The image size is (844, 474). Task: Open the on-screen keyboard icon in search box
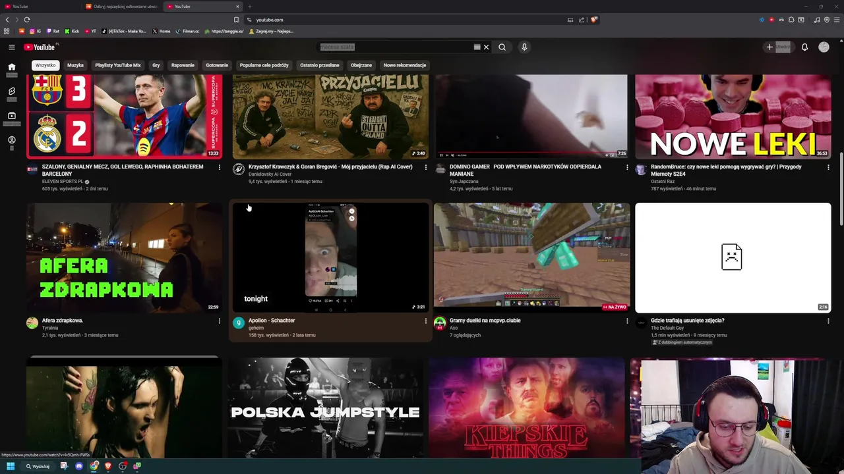[x=477, y=47]
